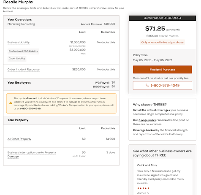Screen dimensions: 201x195
Task: Select the Cyber Liability tag
Action: click(17, 59)
